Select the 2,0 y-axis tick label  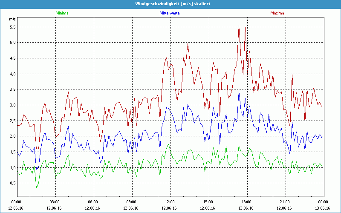point(12,136)
